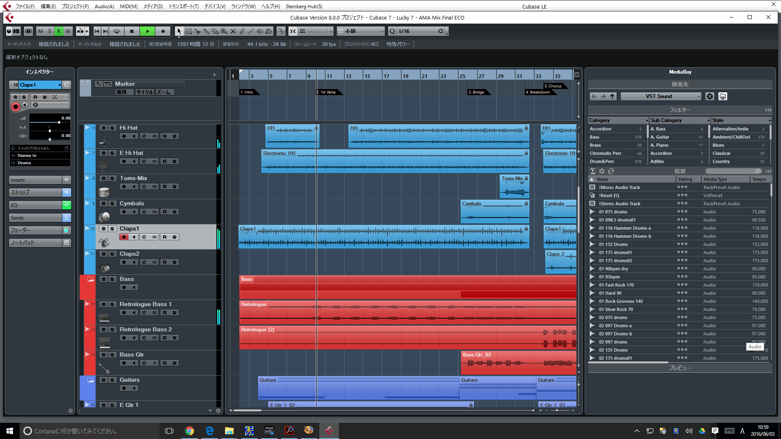Stop the transport

(x=132, y=31)
